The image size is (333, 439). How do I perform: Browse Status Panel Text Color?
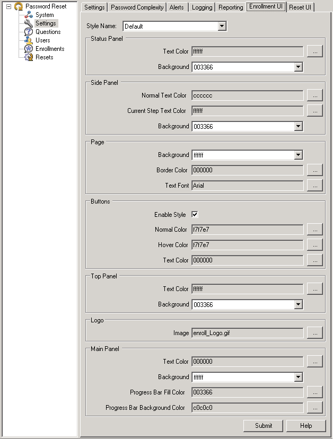click(315, 51)
